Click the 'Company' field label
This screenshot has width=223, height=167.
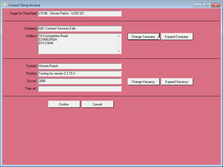click(x=30, y=28)
